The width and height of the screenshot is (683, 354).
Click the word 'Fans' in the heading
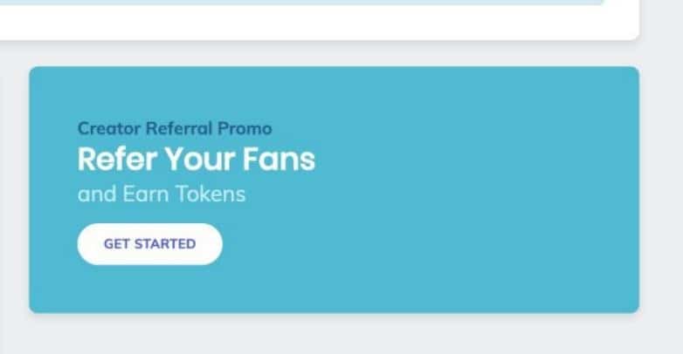click(x=285, y=160)
